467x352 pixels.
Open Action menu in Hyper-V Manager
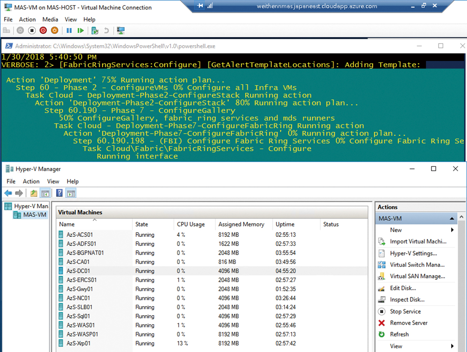click(x=31, y=181)
